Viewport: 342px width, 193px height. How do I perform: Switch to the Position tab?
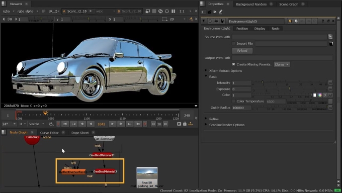tap(242, 29)
